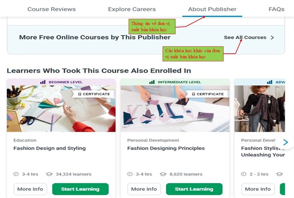Click the certificate badge on Fashion Designing Principles image
Screen dimensions: 294x198
(x=208, y=94)
